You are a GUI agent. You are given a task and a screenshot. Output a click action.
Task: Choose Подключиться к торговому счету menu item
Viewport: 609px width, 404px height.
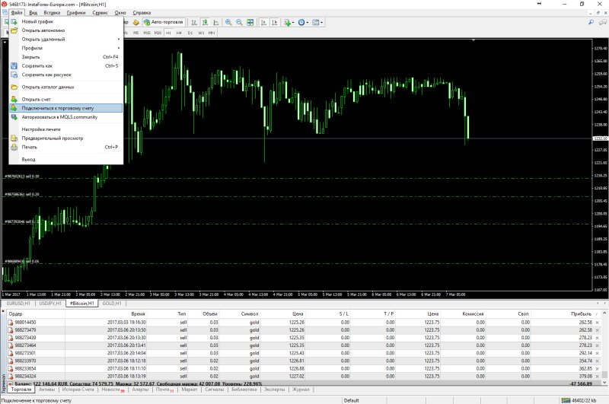(x=58, y=108)
